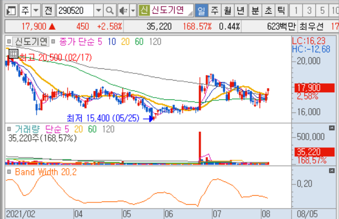The height and width of the screenshot is (219, 339).
Task: Close the Band Width panel
Action: [332, 171]
